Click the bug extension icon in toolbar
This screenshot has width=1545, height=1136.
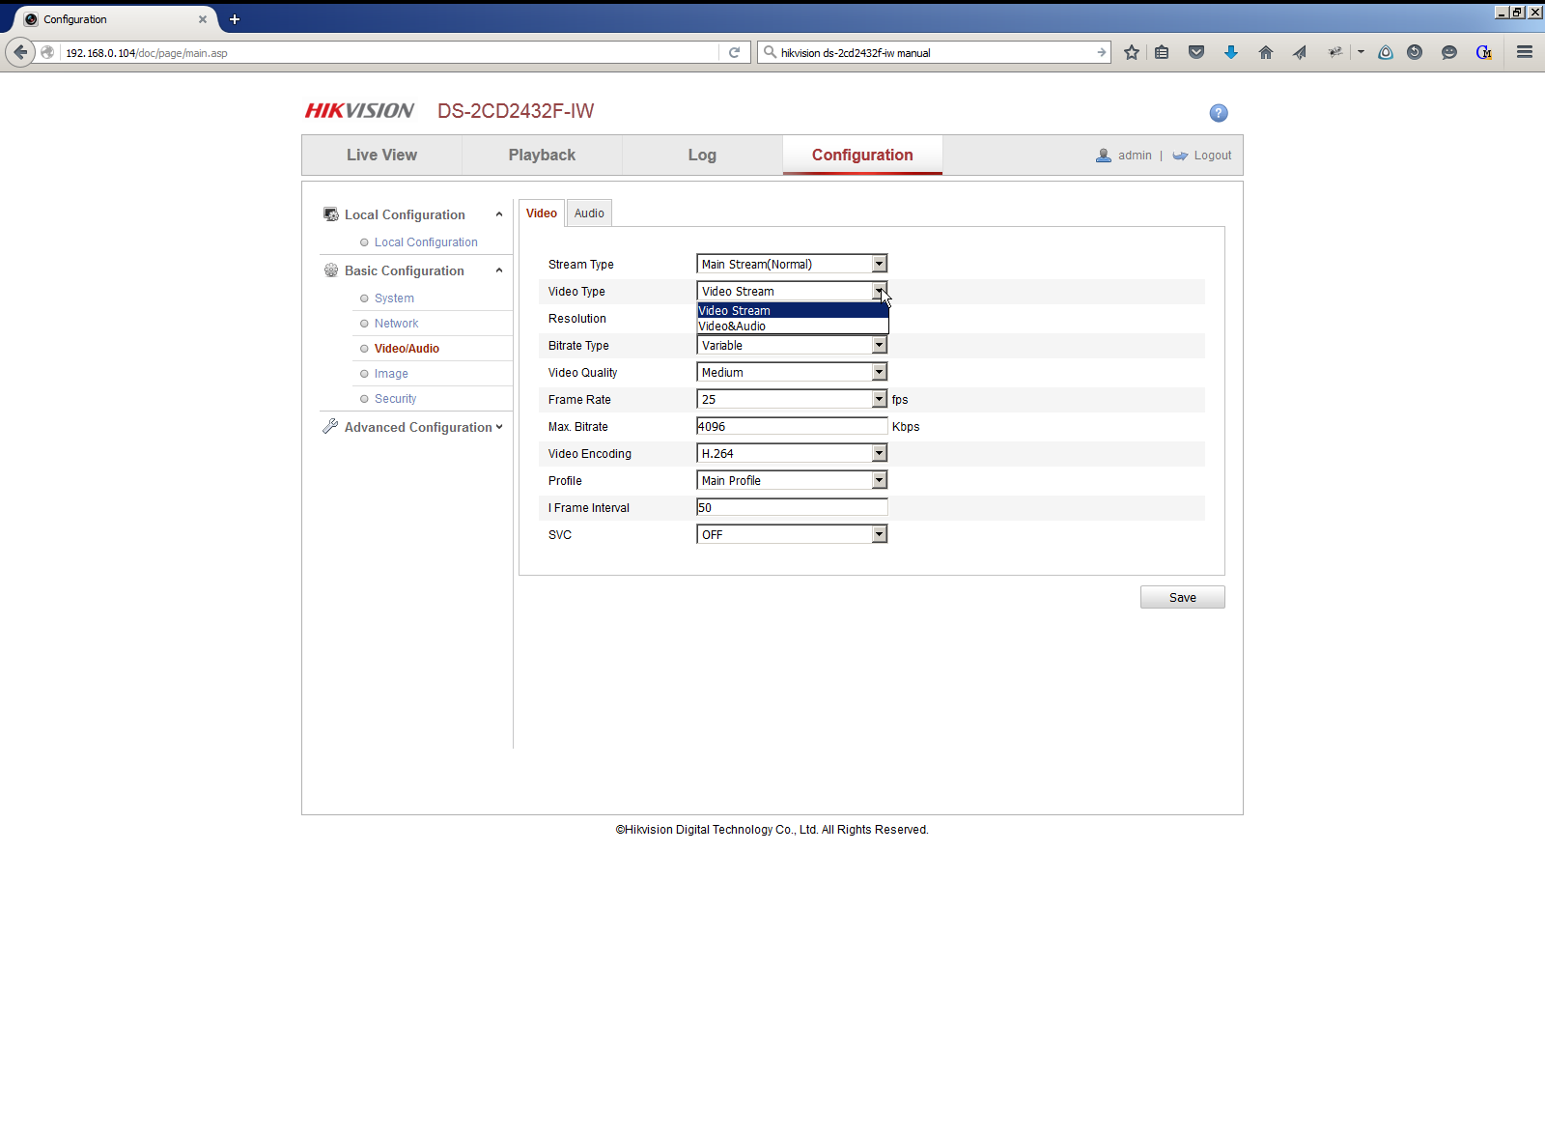pyautogui.click(x=1335, y=52)
